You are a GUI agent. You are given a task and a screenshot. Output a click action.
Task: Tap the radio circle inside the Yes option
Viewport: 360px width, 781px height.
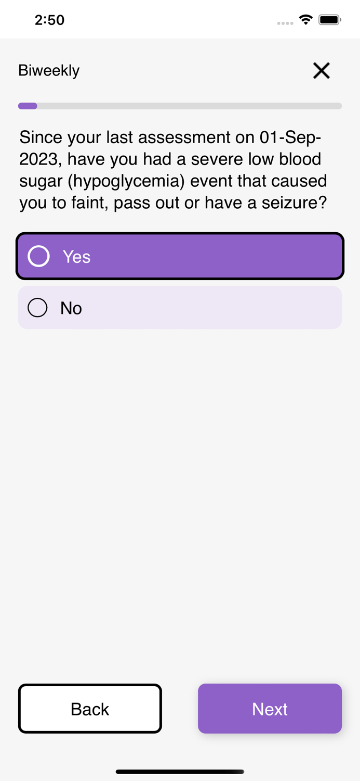click(38, 256)
